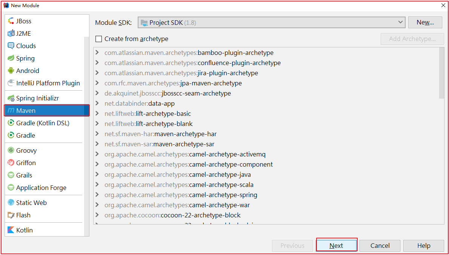Select the Spring Initializr icon

(11, 98)
